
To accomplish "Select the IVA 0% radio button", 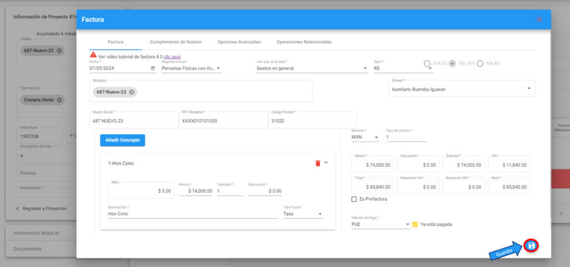I will pyautogui.click(x=427, y=63).
